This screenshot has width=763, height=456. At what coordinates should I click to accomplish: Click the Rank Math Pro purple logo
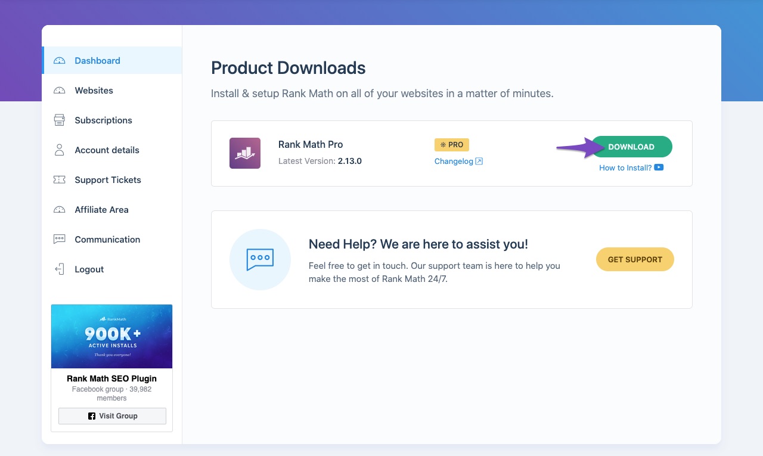[x=245, y=153]
